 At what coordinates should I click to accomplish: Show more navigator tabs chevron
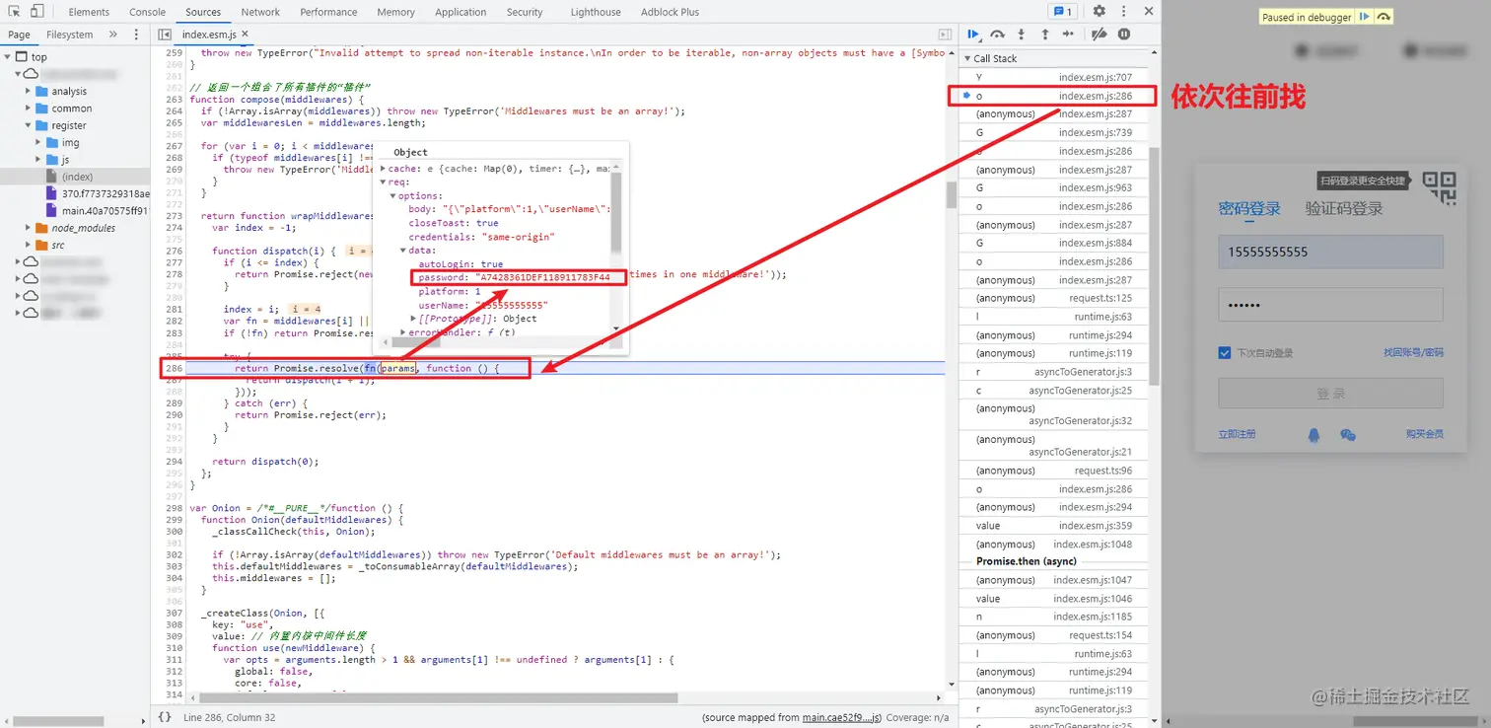tap(112, 35)
